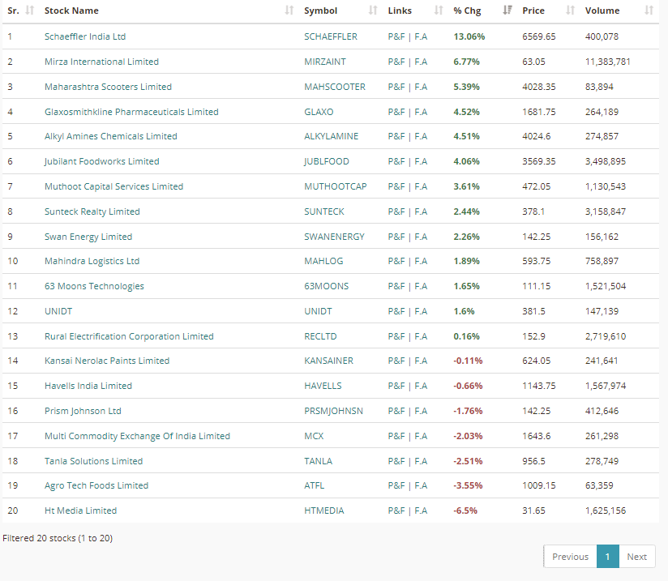The image size is (668, 581).
Task: Click RECLTD symbol link
Action: pyautogui.click(x=320, y=336)
